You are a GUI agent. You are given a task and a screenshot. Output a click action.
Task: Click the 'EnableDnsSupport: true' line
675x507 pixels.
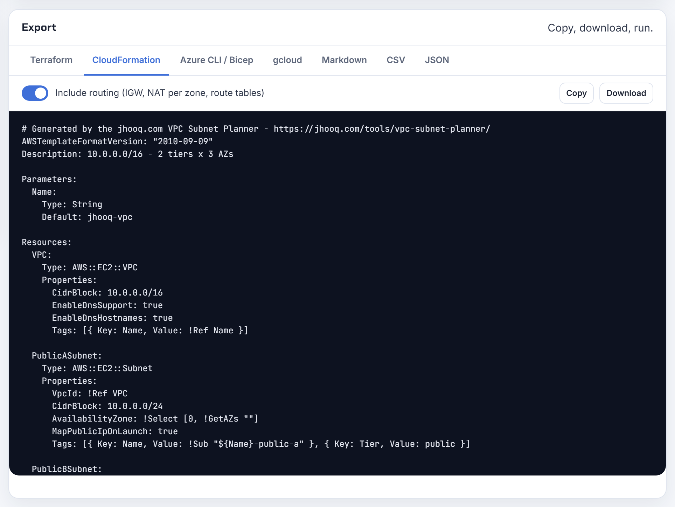click(x=107, y=305)
